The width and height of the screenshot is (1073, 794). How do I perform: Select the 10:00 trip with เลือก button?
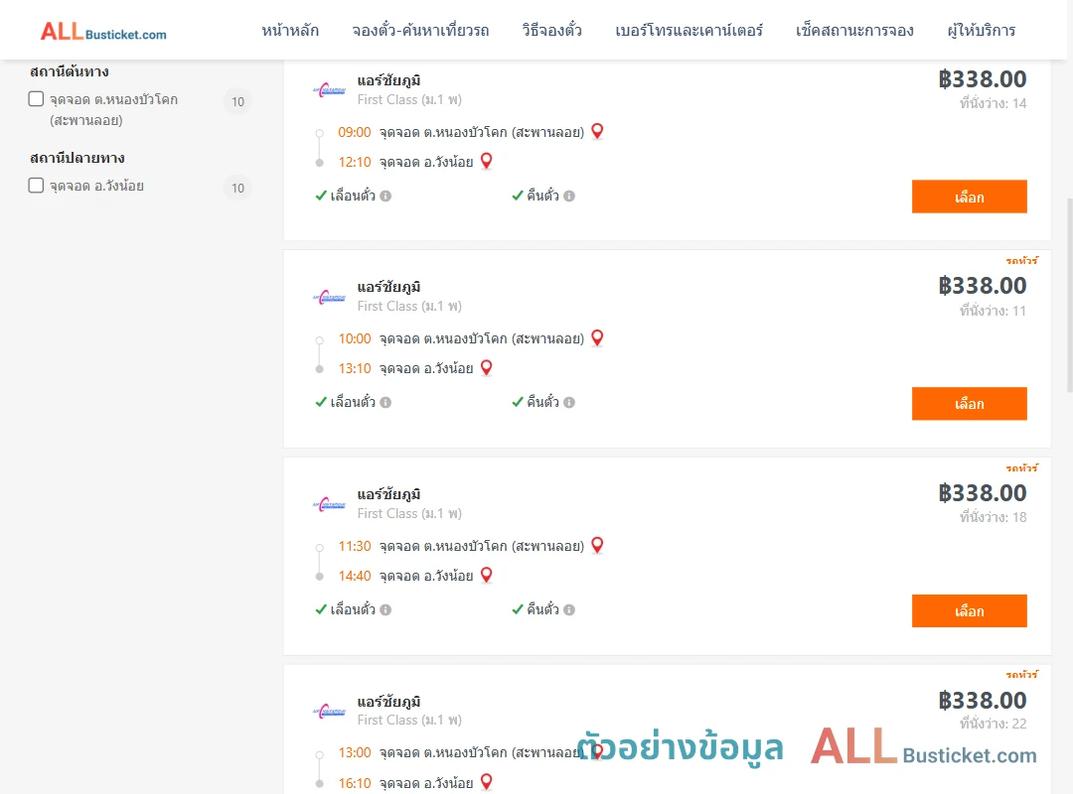pos(969,404)
